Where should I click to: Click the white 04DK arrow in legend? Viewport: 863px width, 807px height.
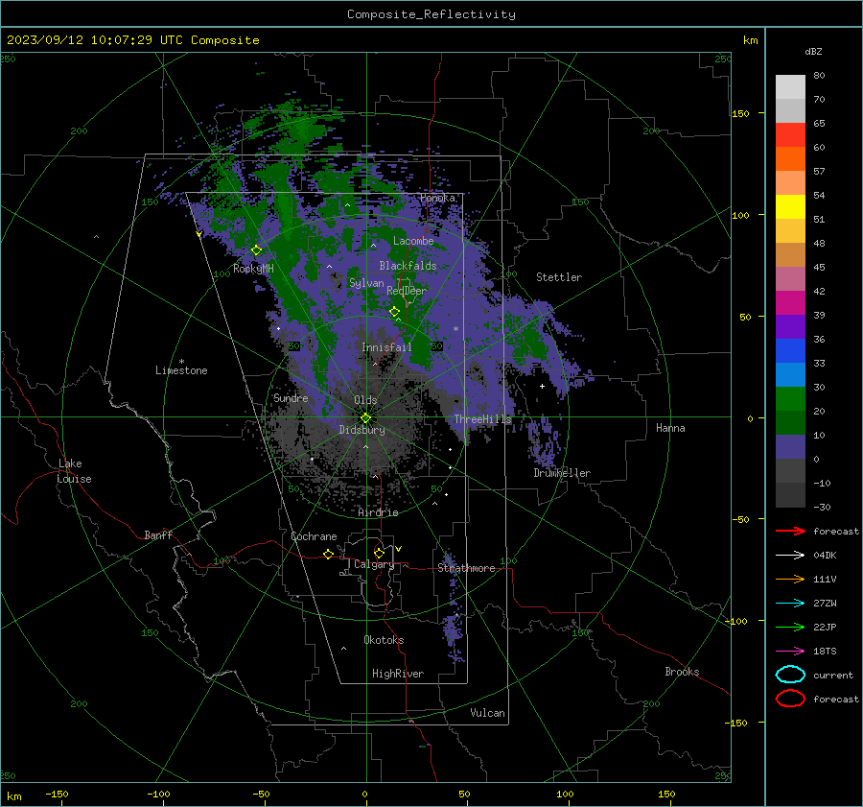point(790,555)
